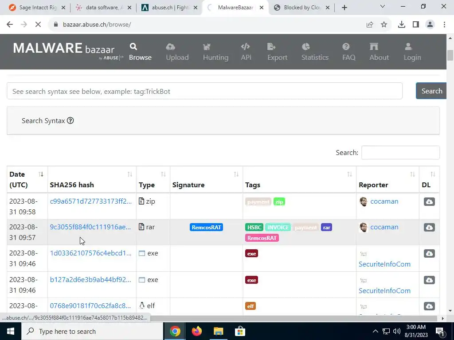454x340 pixels.
Task: Click the horizontal page scrollbar
Action: [293, 318]
